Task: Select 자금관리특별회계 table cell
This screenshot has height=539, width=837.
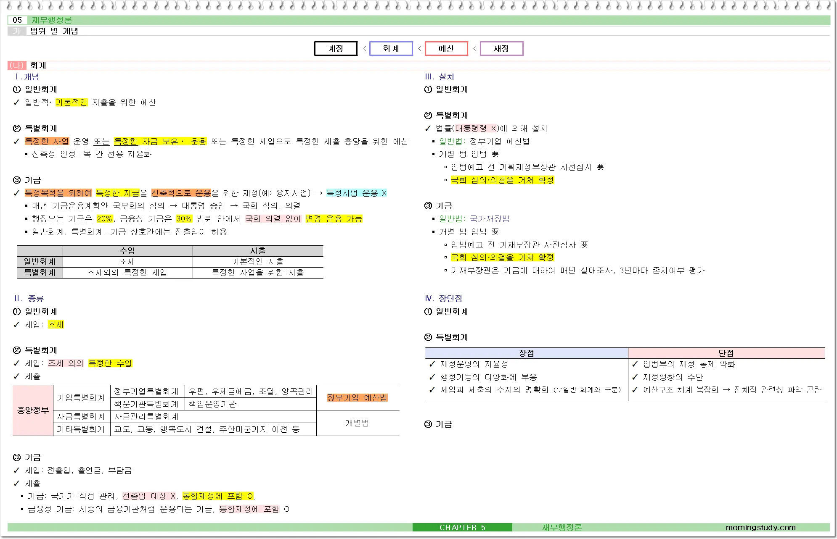Action: click(213, 417)
